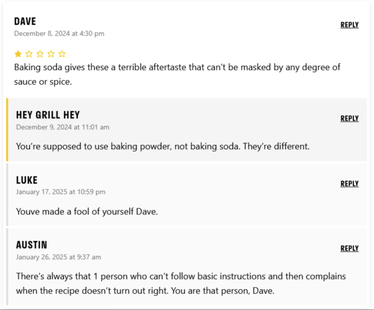Click the HEY GRILL HEY author name
374x310 pixels.
pos(48,115)
